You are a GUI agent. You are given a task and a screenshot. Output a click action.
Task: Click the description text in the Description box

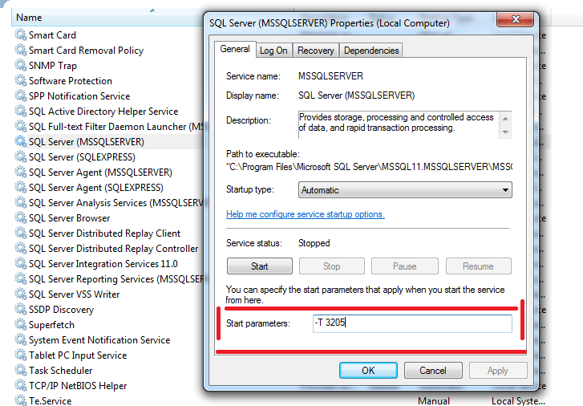point(396,123)
